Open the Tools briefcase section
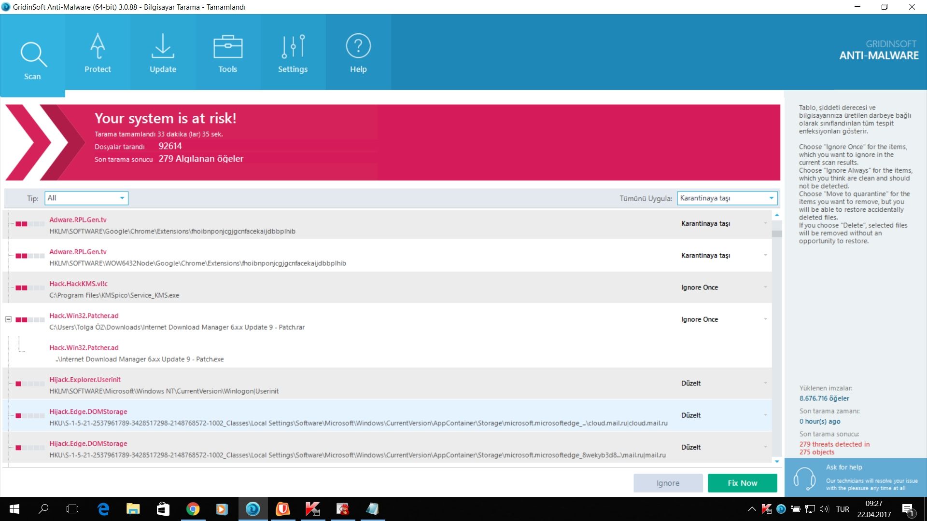Viewport: 927px width, 521px height. click(227, 53)
